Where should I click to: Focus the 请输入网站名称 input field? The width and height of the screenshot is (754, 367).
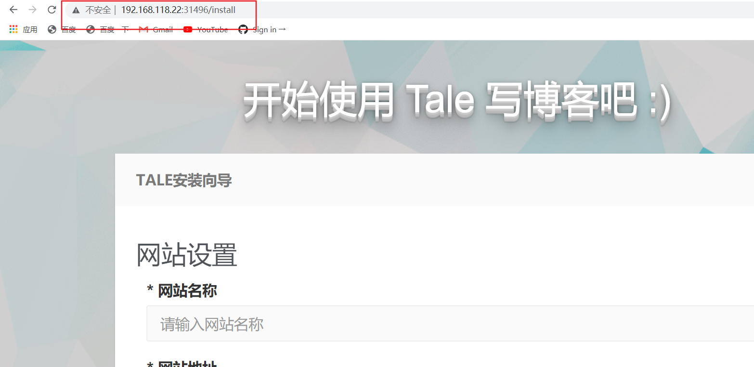(x=450, y=324)
